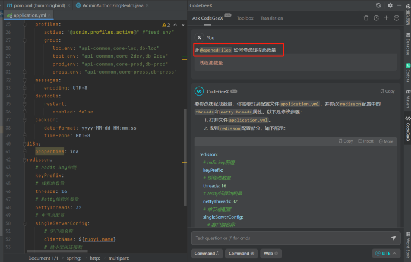Switch to the Toolbox tab
411x262 pixels.
(245, 18)
